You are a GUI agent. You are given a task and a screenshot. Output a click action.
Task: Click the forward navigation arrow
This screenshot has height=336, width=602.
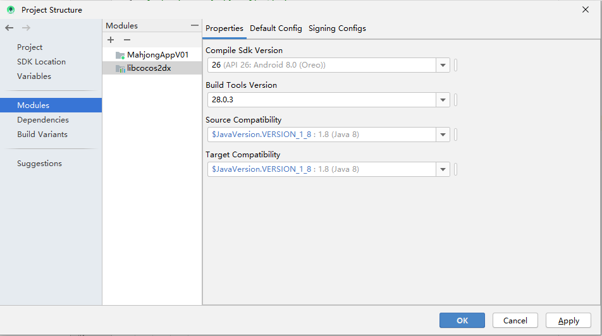[x=26, y=28]
